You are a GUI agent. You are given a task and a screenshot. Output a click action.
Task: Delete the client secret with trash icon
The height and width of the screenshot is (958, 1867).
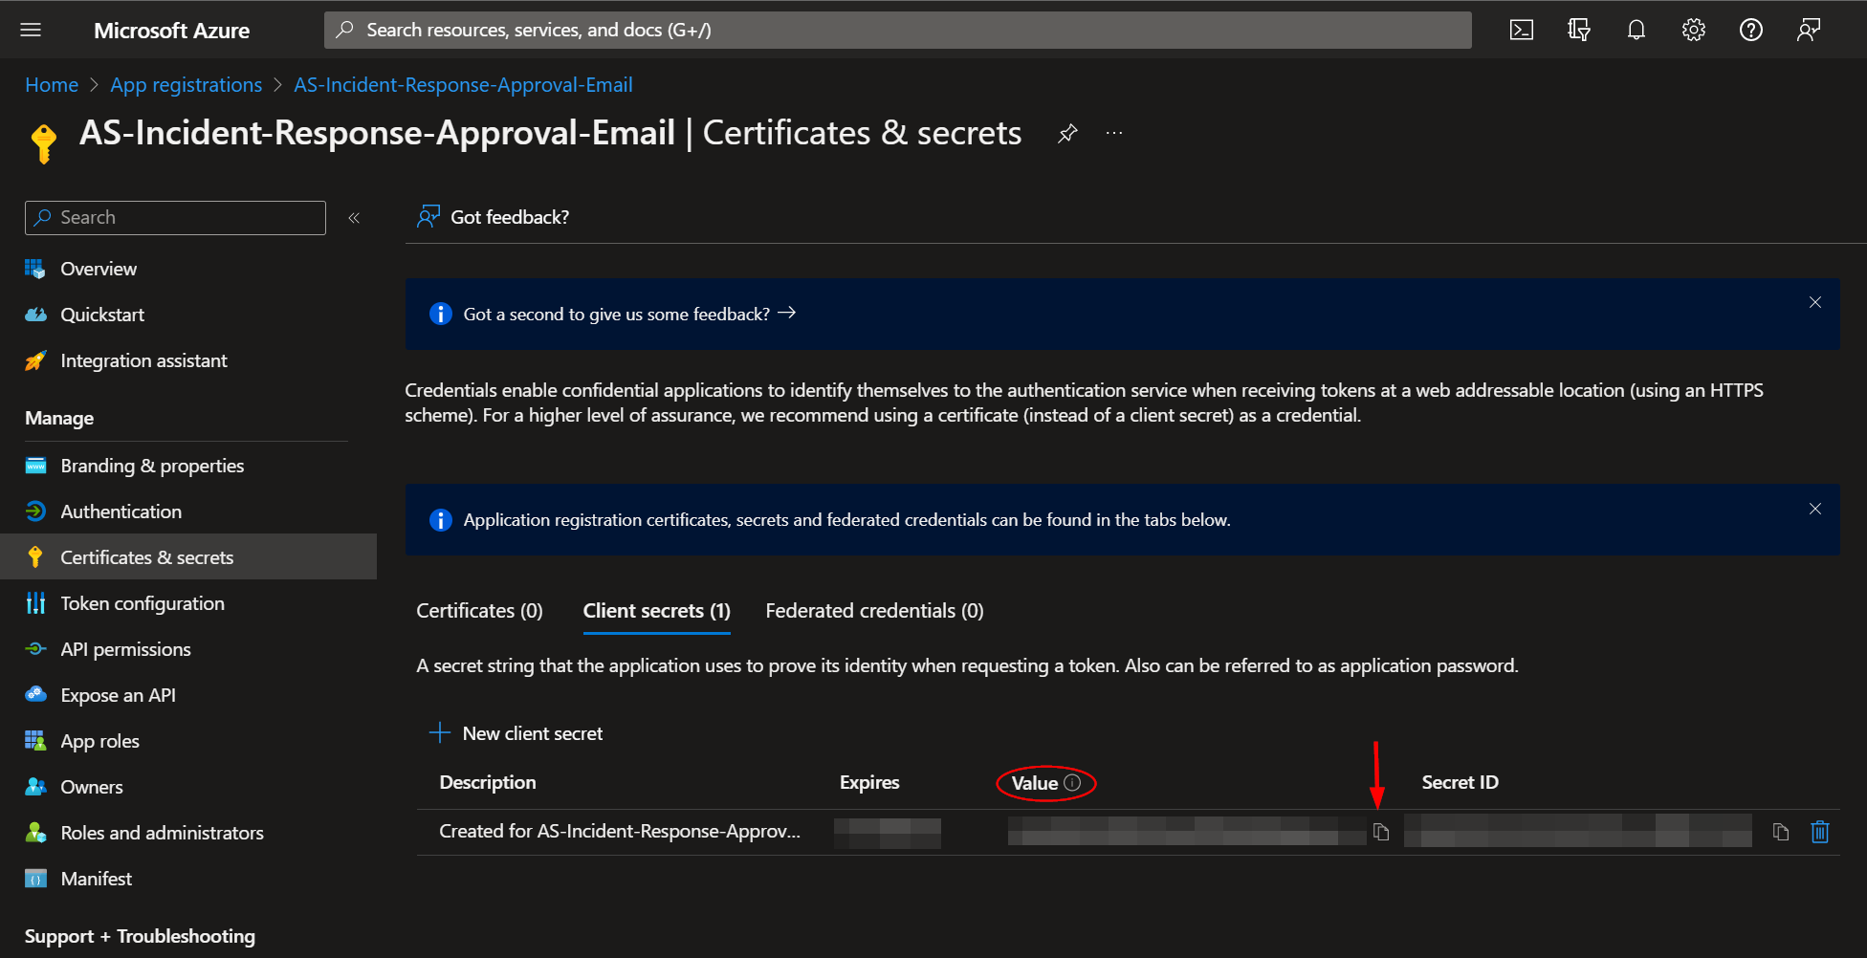(1820, 832)
